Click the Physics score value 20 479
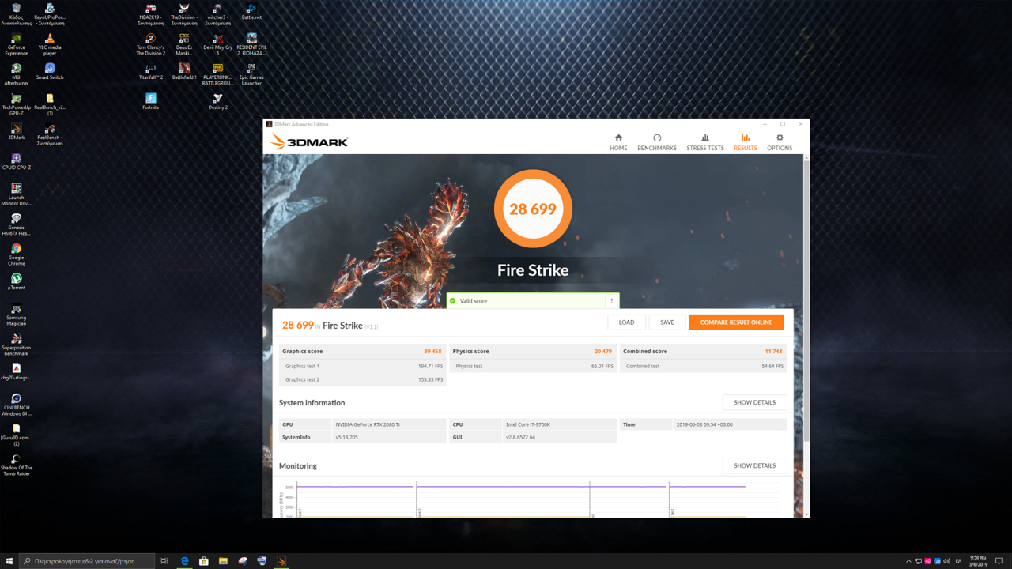Image resolution: width=1012 pixels, height=569 pixels. click(603, 352)
